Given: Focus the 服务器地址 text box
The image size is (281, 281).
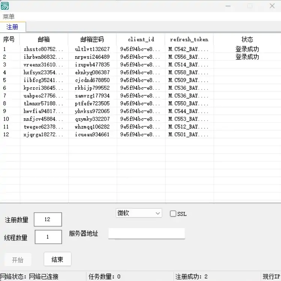Looking at the screenshot, I should coord(146,233).
